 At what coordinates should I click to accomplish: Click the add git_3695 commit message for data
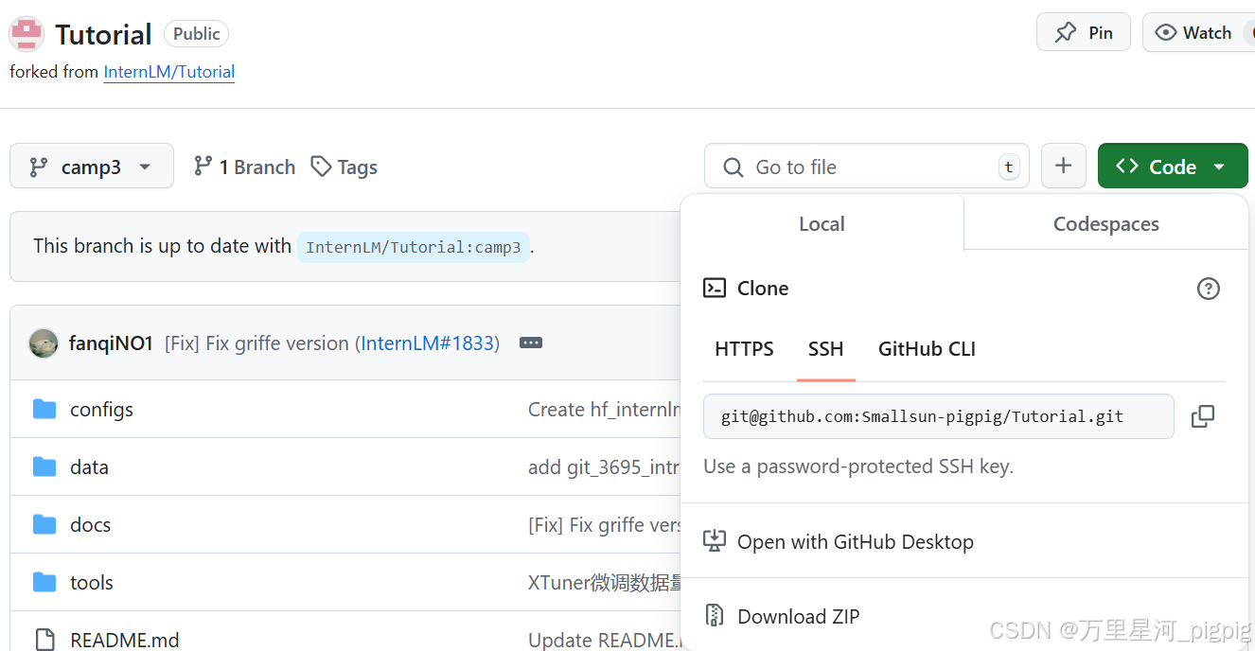[604, 467]
